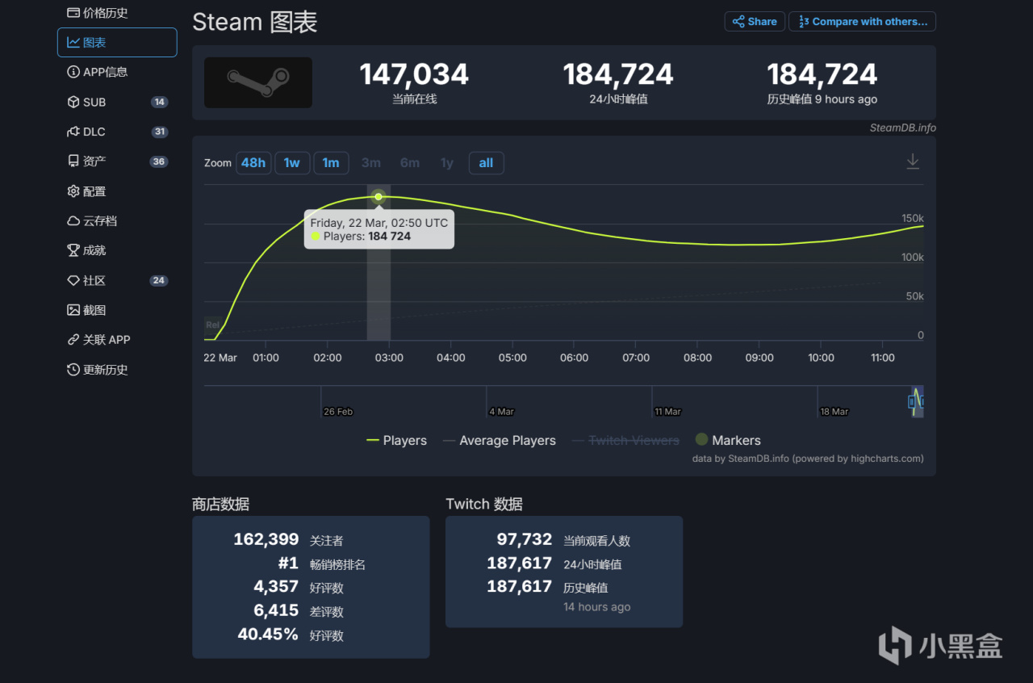Viewport: 1033px width, 683px height.
Task: Click the 14 hours ago text
Action: point(597,607)
